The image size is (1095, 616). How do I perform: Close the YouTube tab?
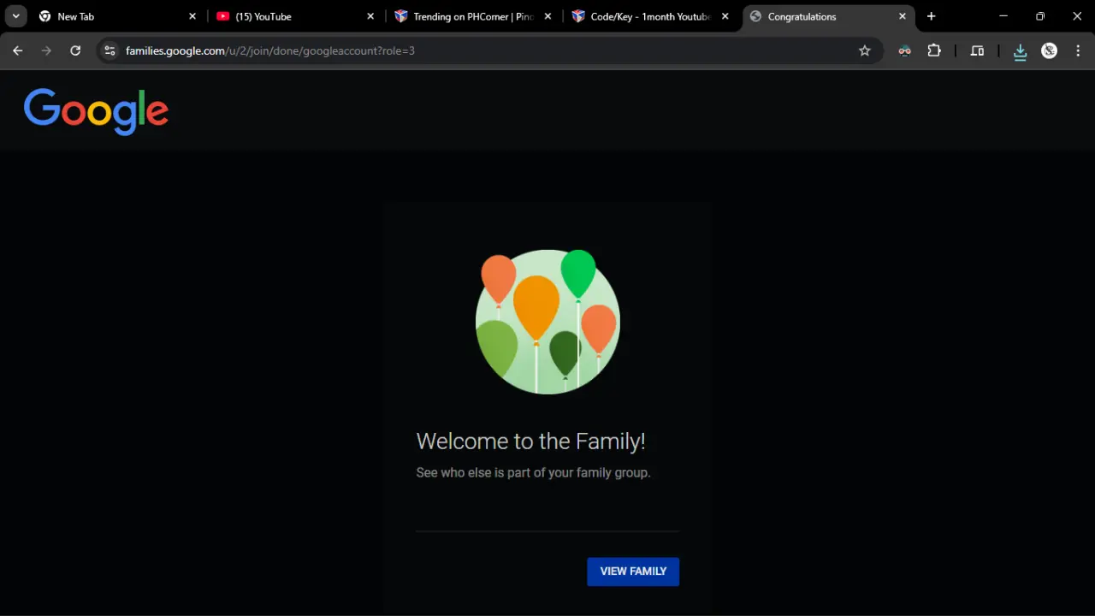370,16
